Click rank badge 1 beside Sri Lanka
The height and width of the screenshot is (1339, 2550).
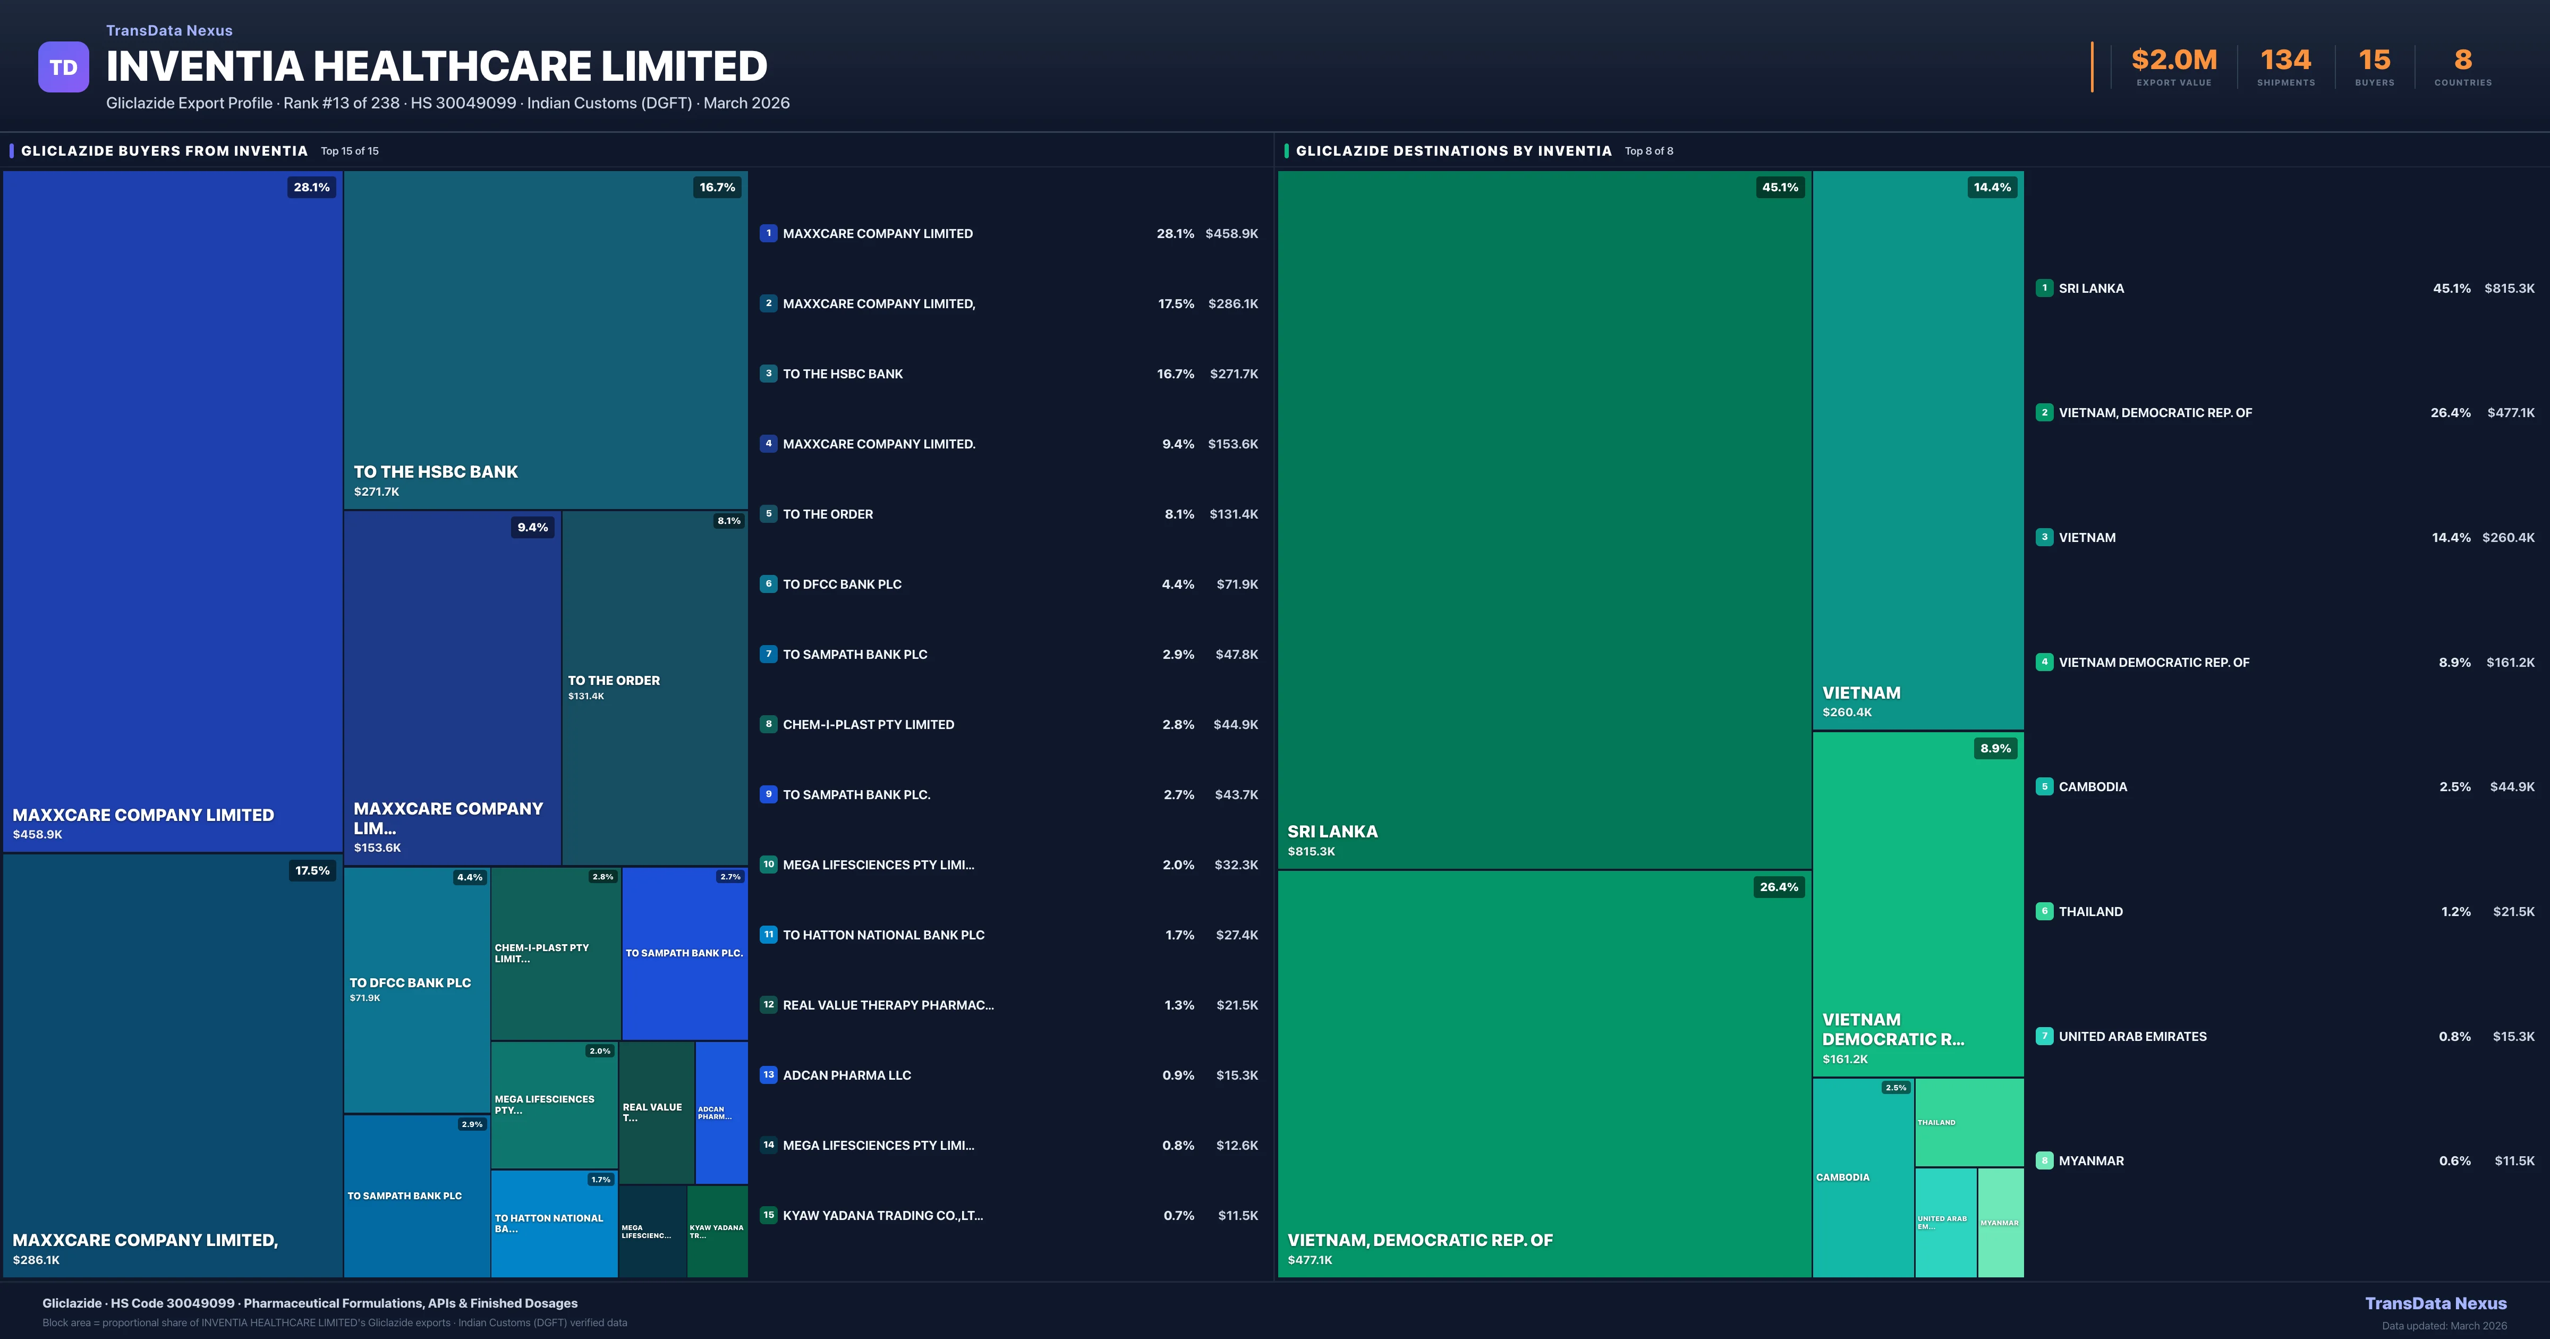pos(2044,288)
